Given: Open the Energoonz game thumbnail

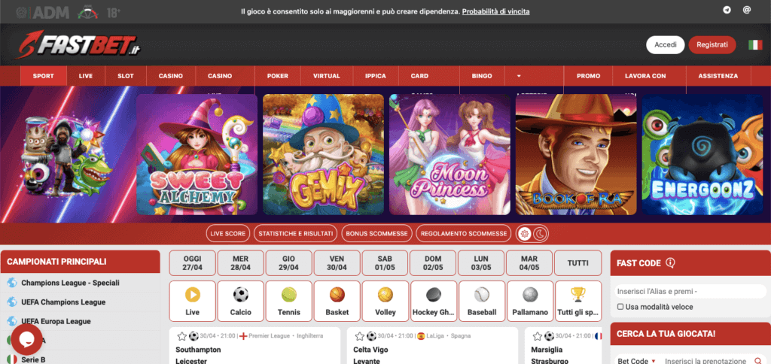Looking at the screenshot, I should 702,155.
